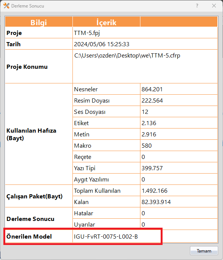223x260 pixels.
Task: Select the Aygıt Yazılımı value 0
Action: coord(143,180)
